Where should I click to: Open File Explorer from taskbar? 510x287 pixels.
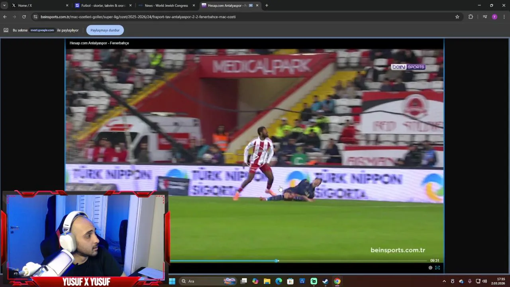(267, 281)
